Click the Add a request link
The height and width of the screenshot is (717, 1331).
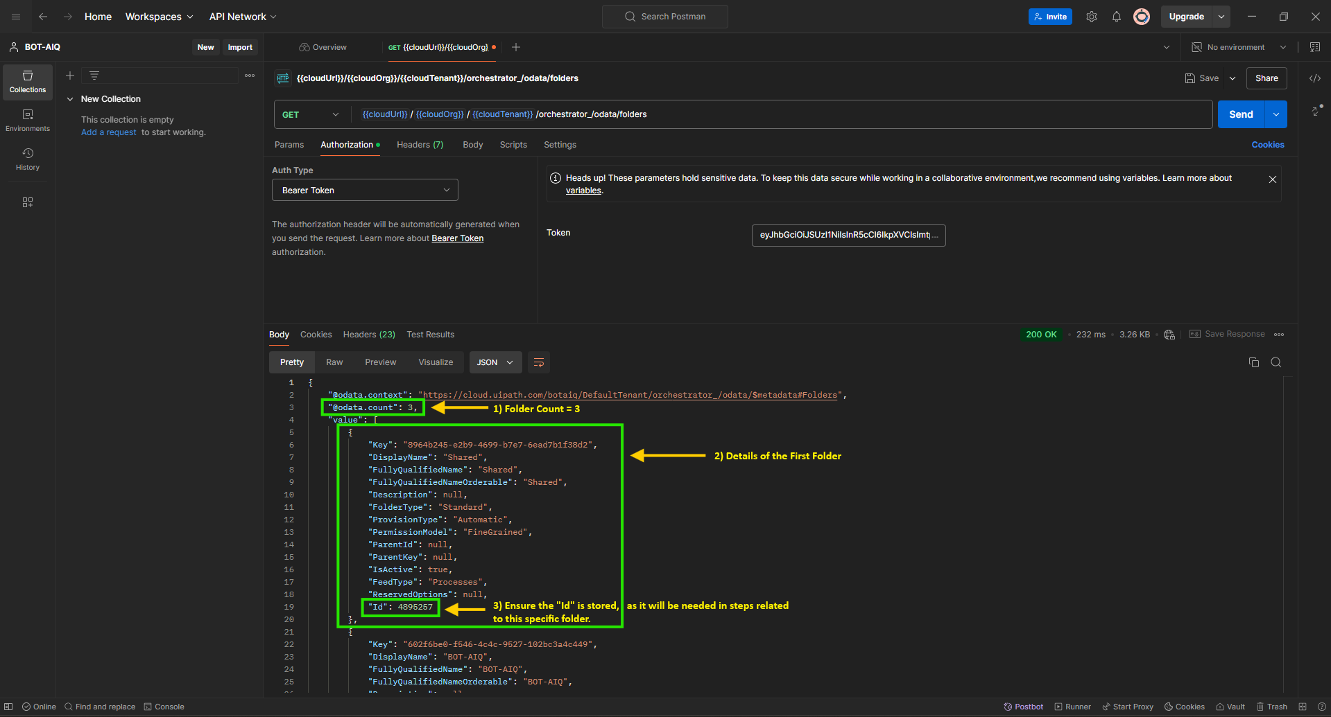[x=109, y=132]
